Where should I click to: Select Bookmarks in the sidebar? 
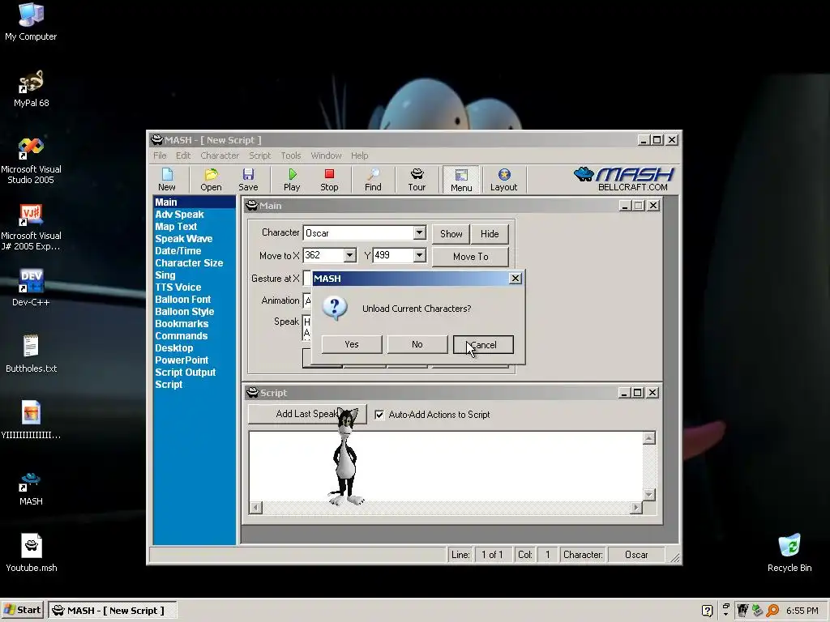point(182,324)
